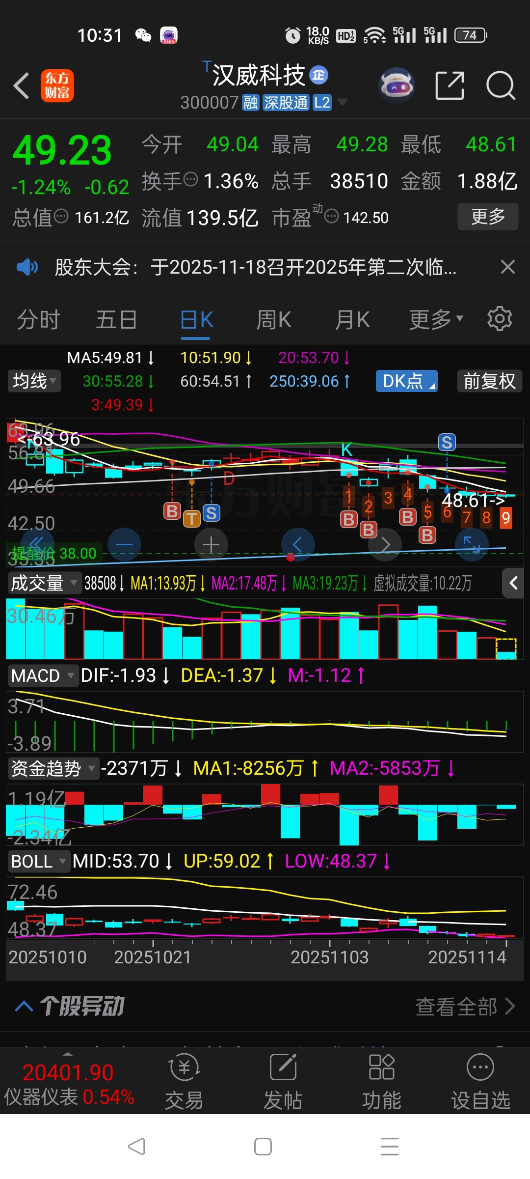Collapse the 个股异动 section

[x=24, y=1006]
